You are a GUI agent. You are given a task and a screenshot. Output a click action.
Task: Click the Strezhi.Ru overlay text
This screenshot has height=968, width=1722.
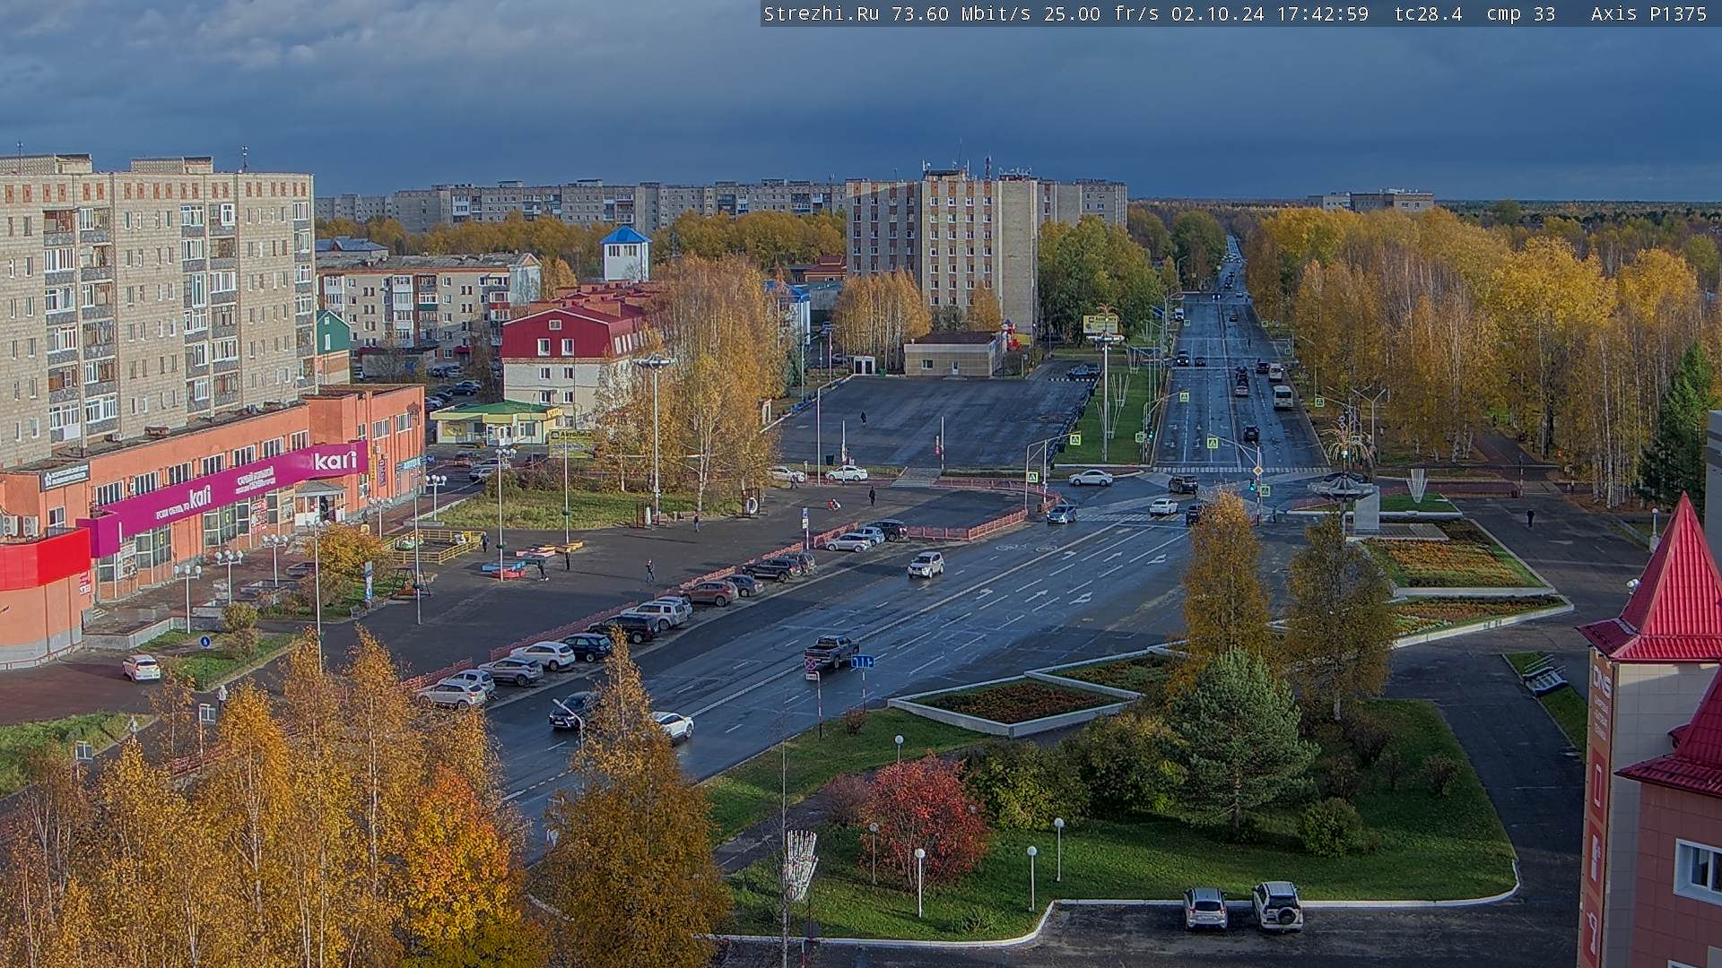821,13
